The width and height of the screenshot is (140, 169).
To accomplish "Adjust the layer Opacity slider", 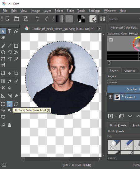I will [x=124, y=89].
